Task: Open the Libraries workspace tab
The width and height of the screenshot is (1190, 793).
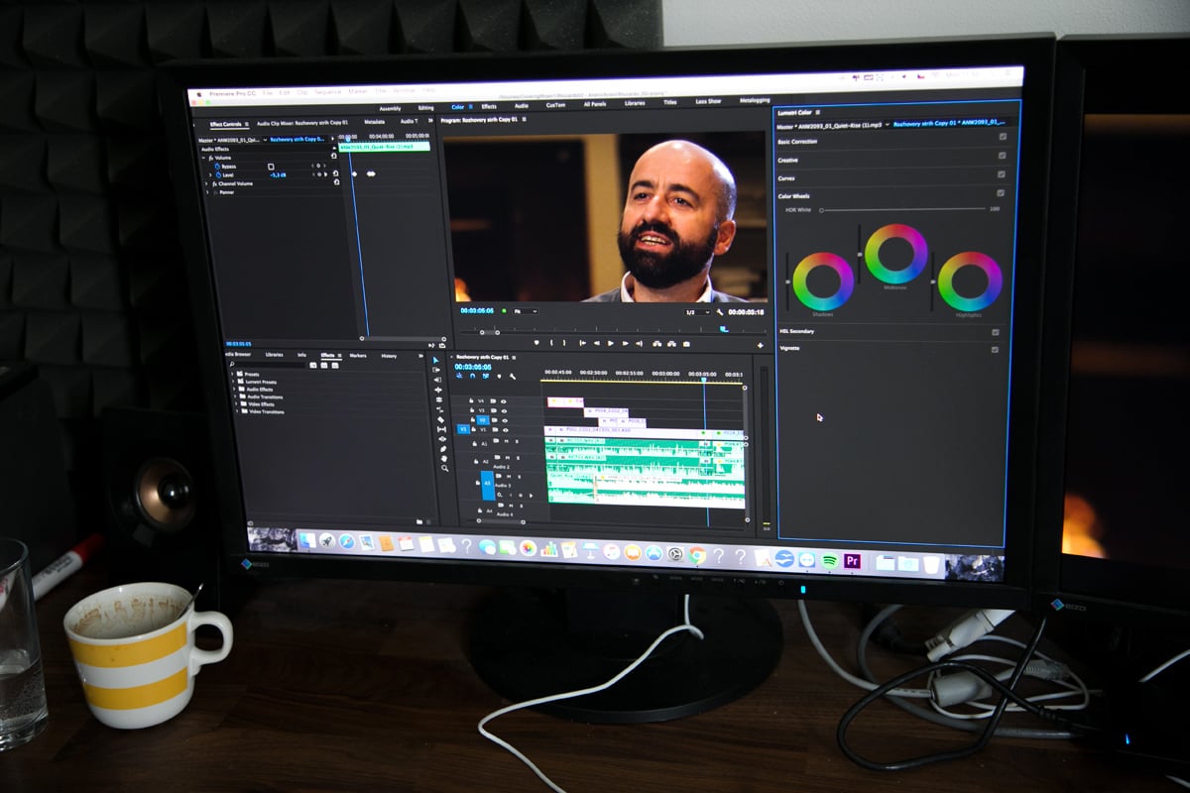Action: [x=635, y=102]
